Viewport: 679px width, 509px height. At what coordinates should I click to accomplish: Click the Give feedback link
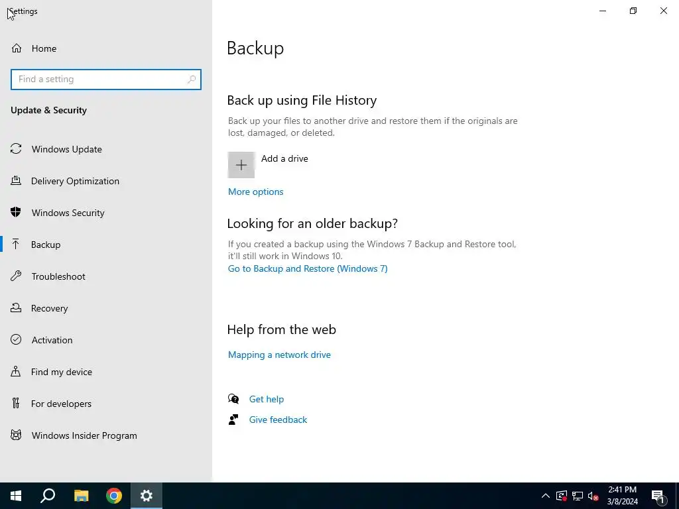278,420
